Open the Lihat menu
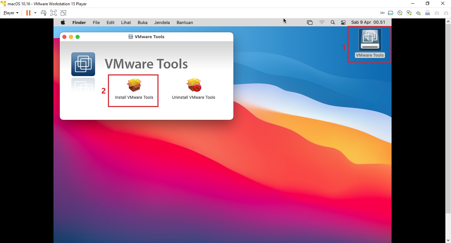Image resolution: width=451 pixels, height=243 pixels. point(126,22)
